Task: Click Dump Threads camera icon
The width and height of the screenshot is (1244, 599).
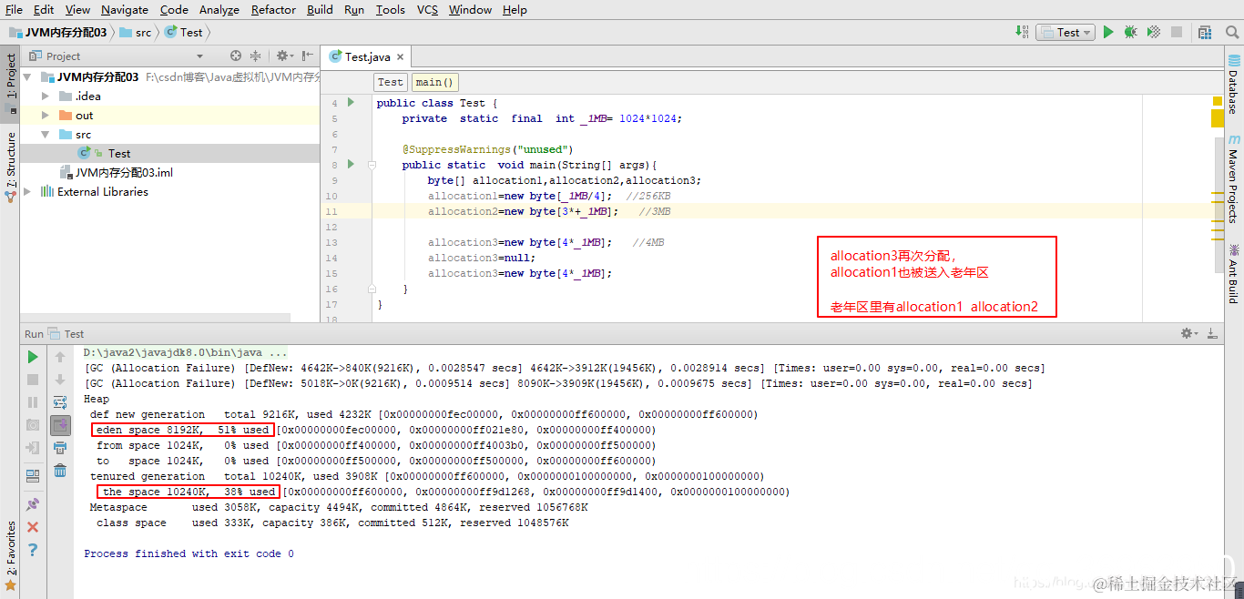Action: click(x=33, y=425)
